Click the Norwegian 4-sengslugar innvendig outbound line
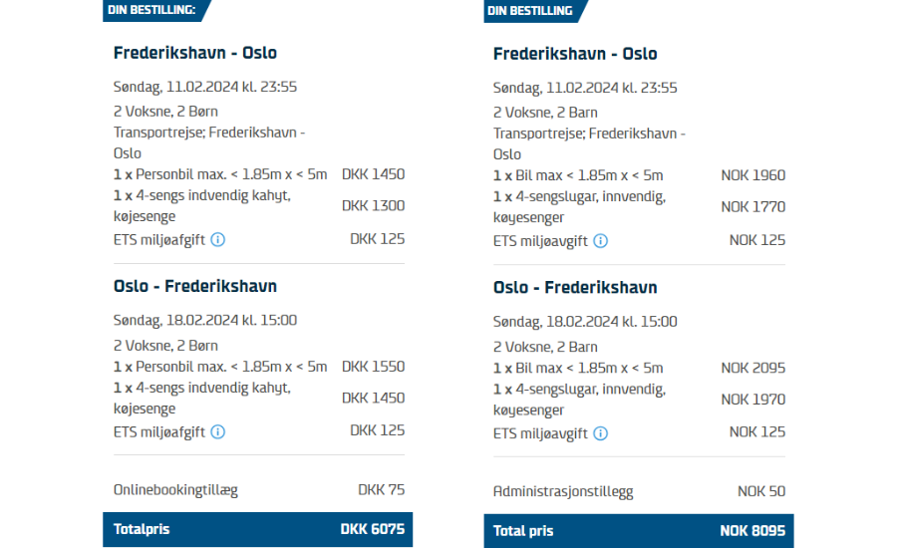Viewport: 897px width, 548px height. (639, 207)
